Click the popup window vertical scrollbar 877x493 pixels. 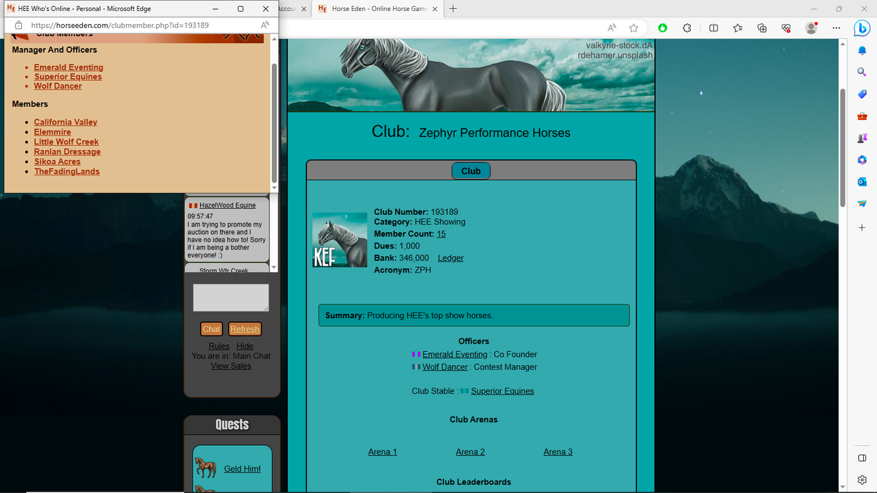[275, 123]
